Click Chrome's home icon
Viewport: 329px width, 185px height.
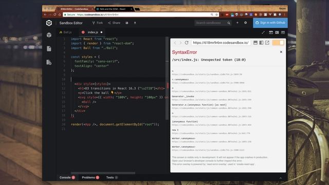coord(60,14)
